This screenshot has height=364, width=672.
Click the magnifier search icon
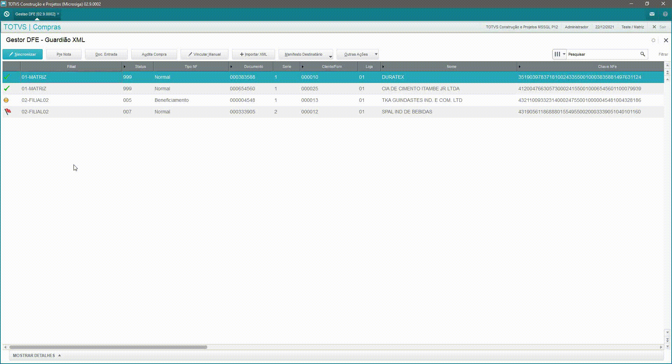point(643,54)
